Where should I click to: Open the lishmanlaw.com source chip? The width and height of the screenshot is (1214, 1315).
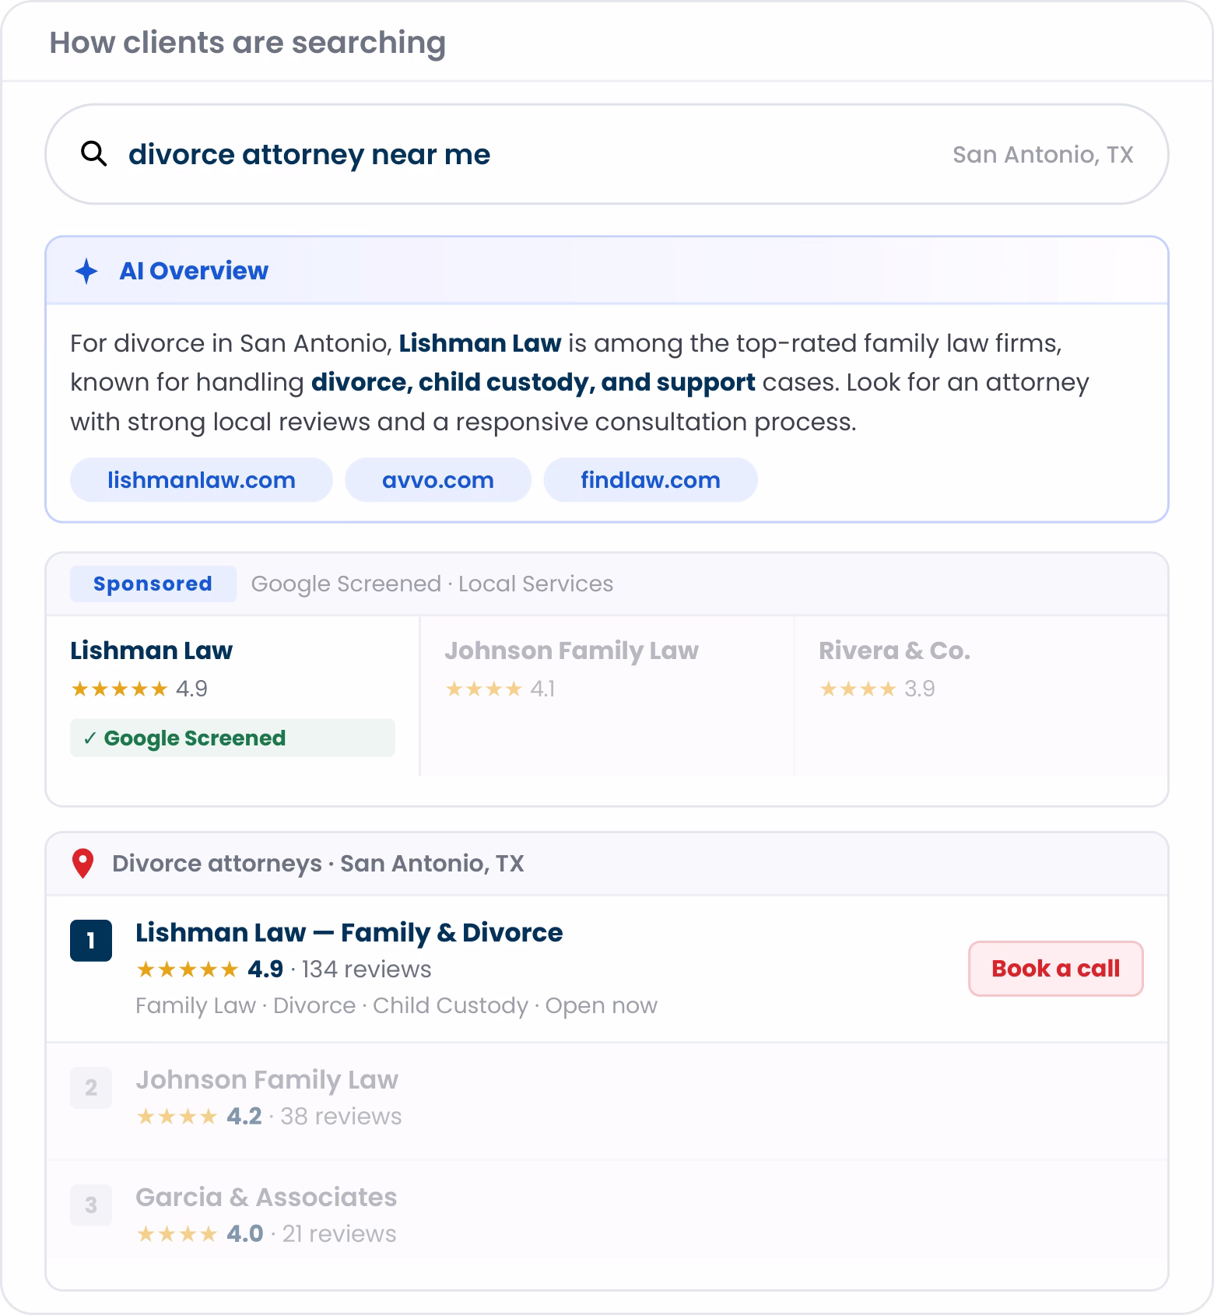pos(202,480)
